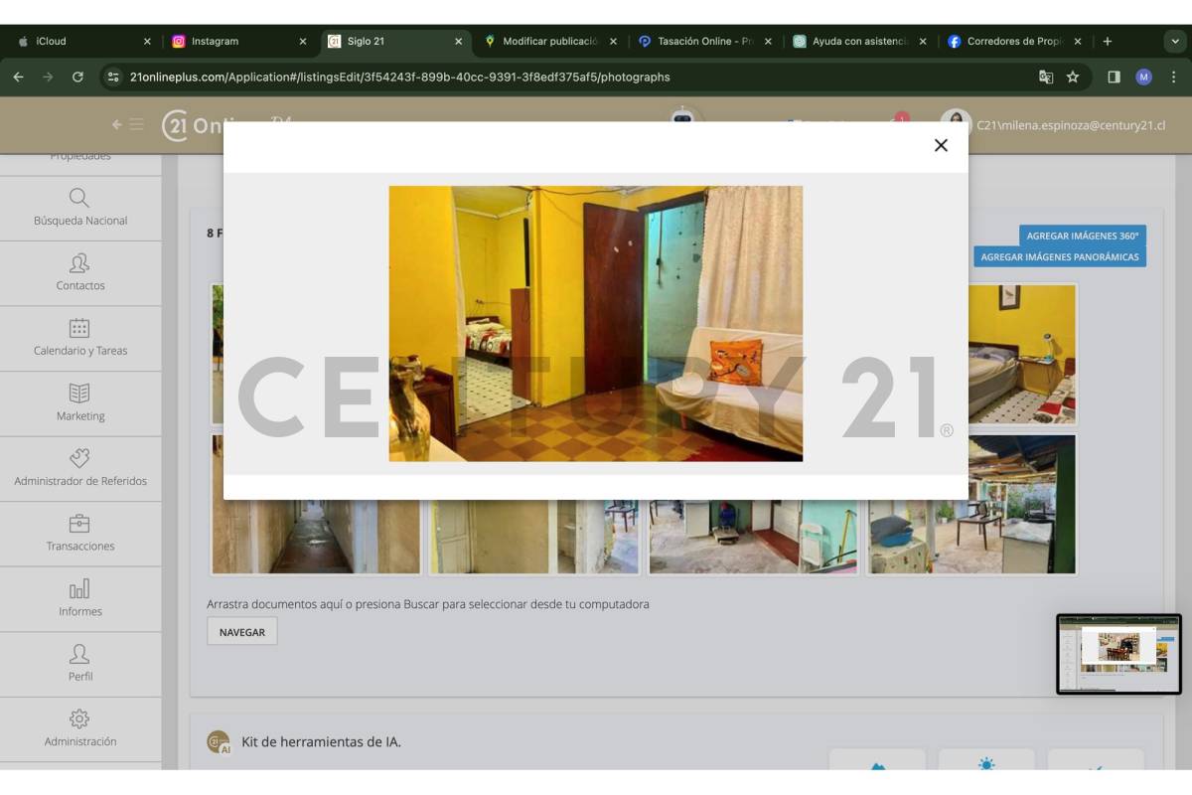Screen dimensions: 1192x795
Task: Select the hallway photo thumbnail
Action: [x=316, y=538]
